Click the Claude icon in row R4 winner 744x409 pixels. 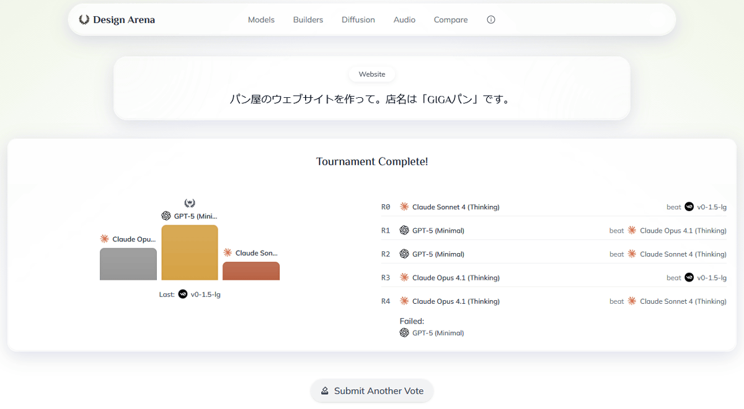point(404,301)
